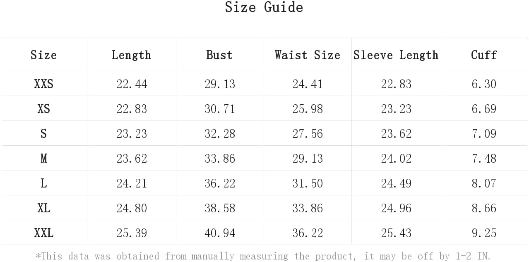Select the M size row label
This screenshot has height=262, width=529.
point(43,158)
